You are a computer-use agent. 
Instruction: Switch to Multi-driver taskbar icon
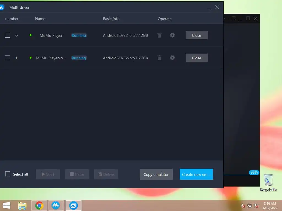pyautogui.click(x=73, y=206)
